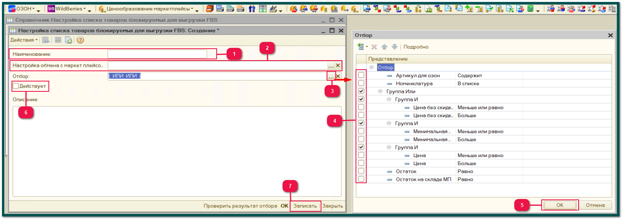Select the Номенклатура row text
This screenshot has width=623, height=220.
coord(414,83)
